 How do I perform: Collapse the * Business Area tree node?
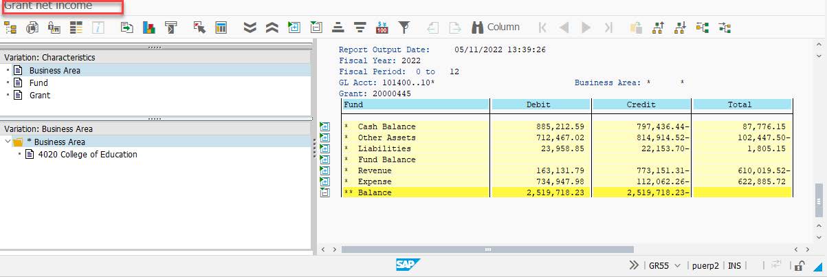click(7, 142)
